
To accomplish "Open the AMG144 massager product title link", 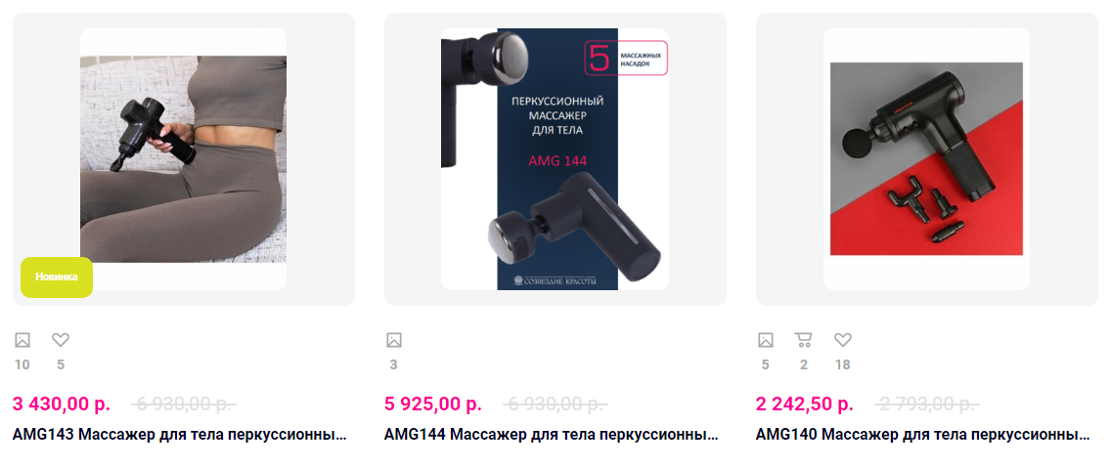I will coord(552,434).
